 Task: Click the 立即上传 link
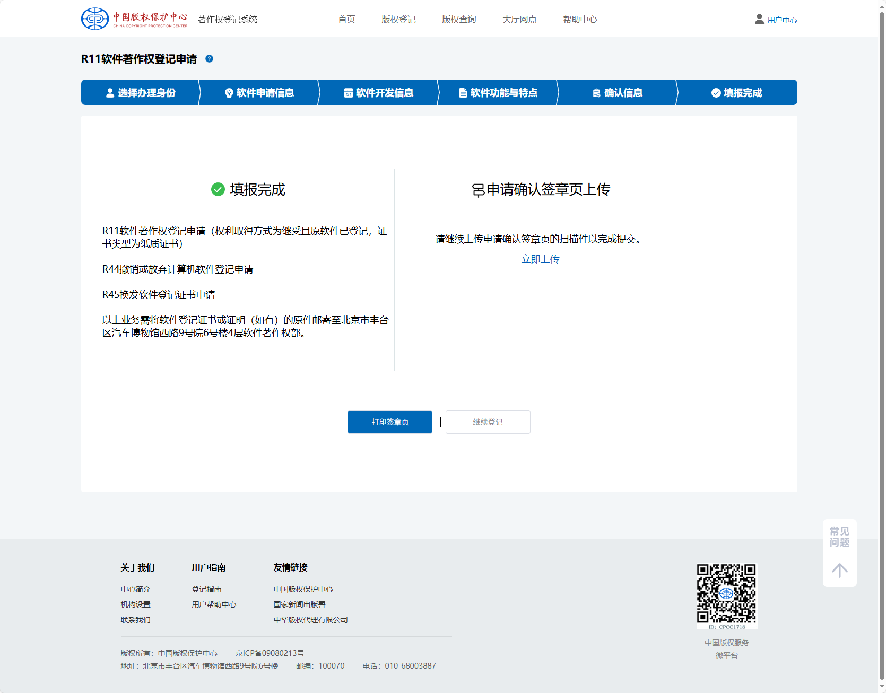pyautogui.click(x=540, y=259)
